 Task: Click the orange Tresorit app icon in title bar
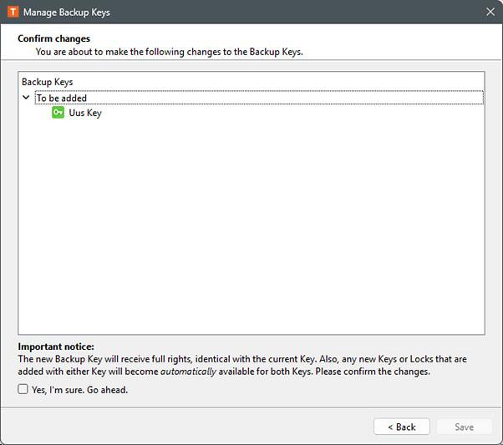click(x=13, y=13)
